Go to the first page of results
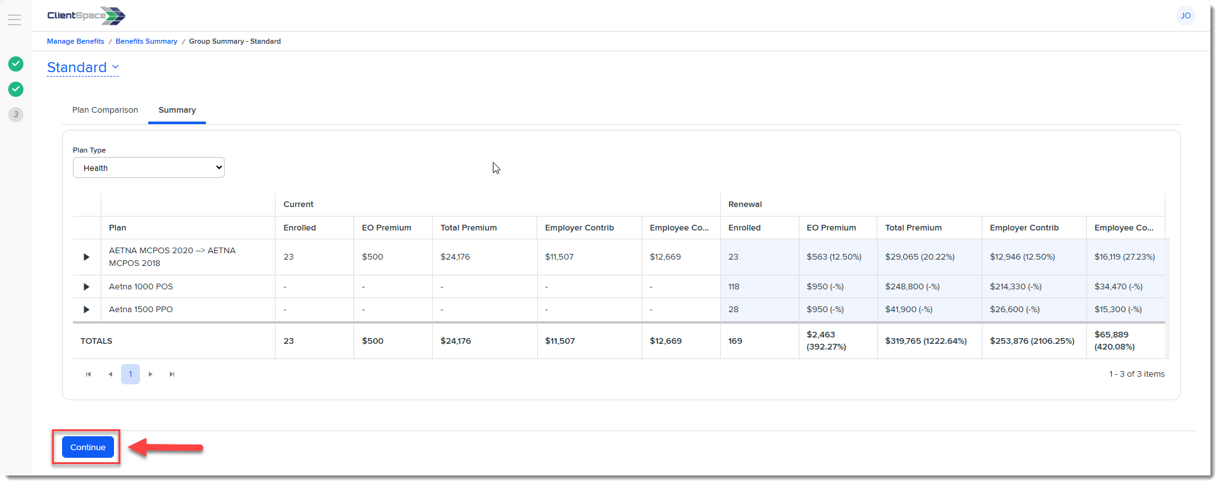Viewport: 1220px width, 485px height. (x=88, y=374)
